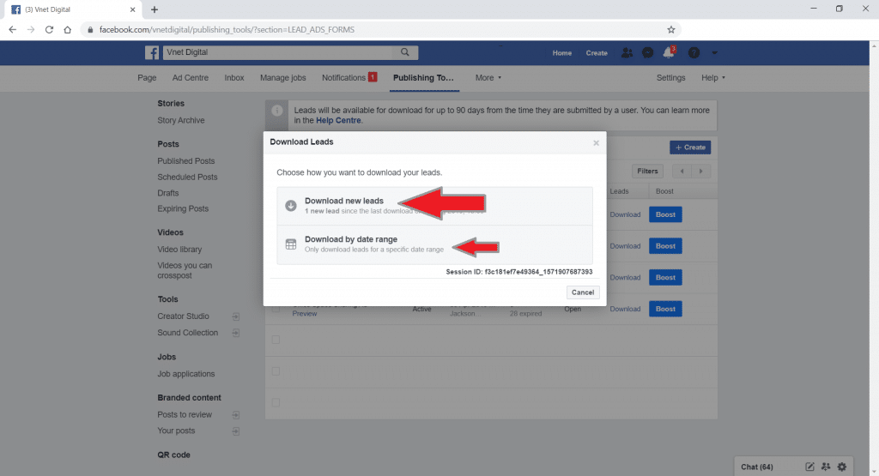Open the Page tab

pyautogui.click(x=147, y=78)
